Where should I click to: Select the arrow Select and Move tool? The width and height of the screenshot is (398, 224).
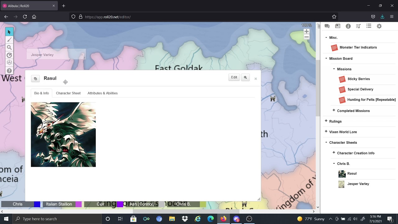[9, 32]
